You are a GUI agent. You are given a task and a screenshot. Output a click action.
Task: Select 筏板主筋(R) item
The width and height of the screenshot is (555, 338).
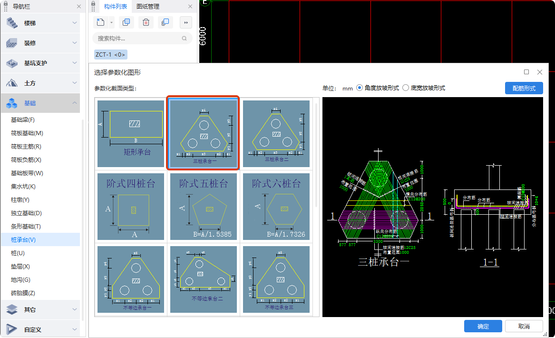[40, 146]
